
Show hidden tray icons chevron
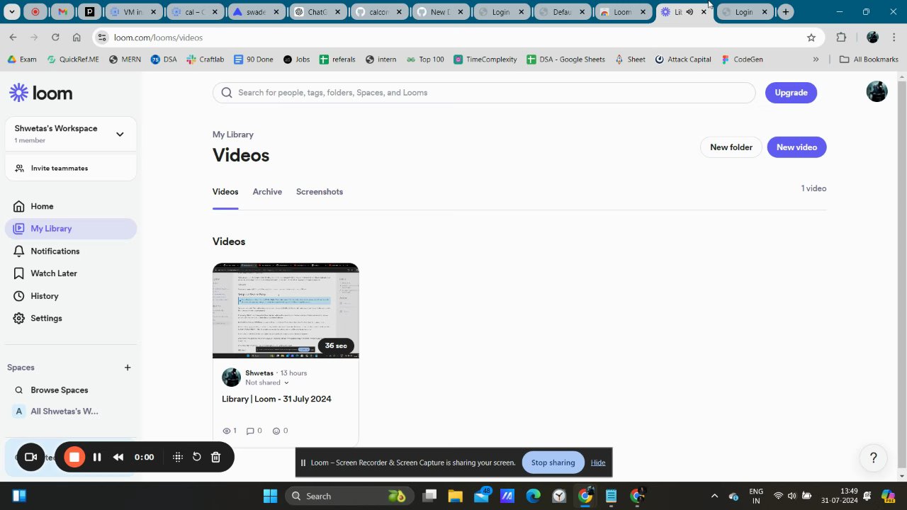(x=714, y=496)
